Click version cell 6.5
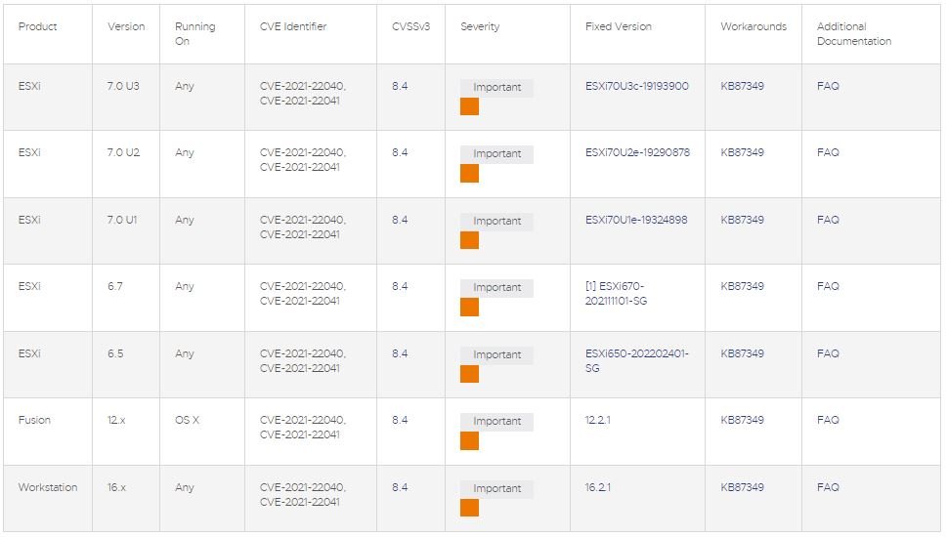This screenshot has height=537, width=947. pos(115,353)
